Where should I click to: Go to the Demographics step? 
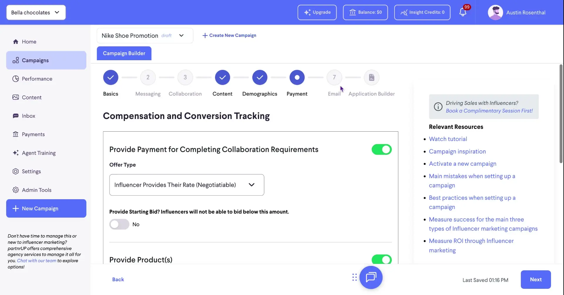260,77
